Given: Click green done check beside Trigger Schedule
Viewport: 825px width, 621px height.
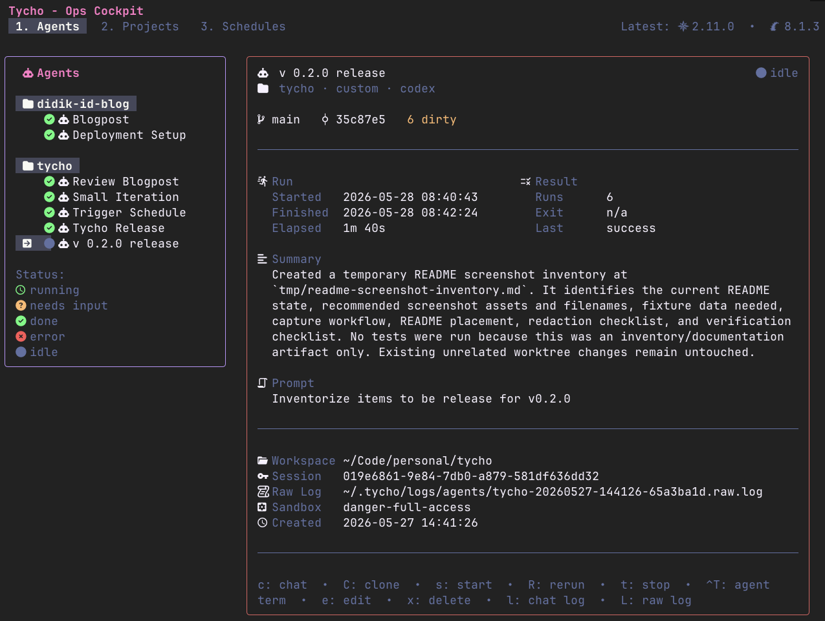Looking at the screenshot, I should (49, 213).
